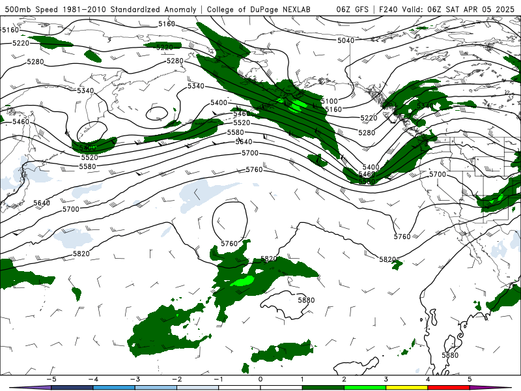521x391 pixels.
Task: Click the blue -4 to -3 legend segment
Action: [114, 388]
